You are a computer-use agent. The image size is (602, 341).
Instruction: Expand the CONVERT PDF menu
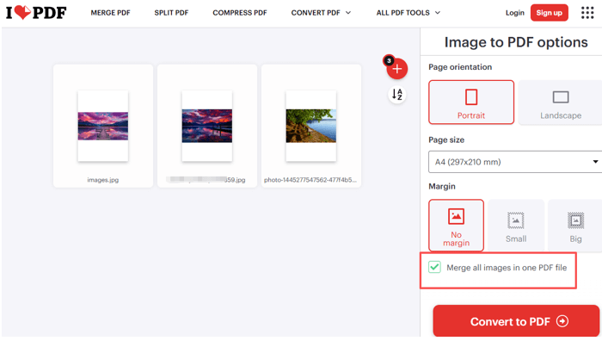pyautogui.click(x=321, y=13)
